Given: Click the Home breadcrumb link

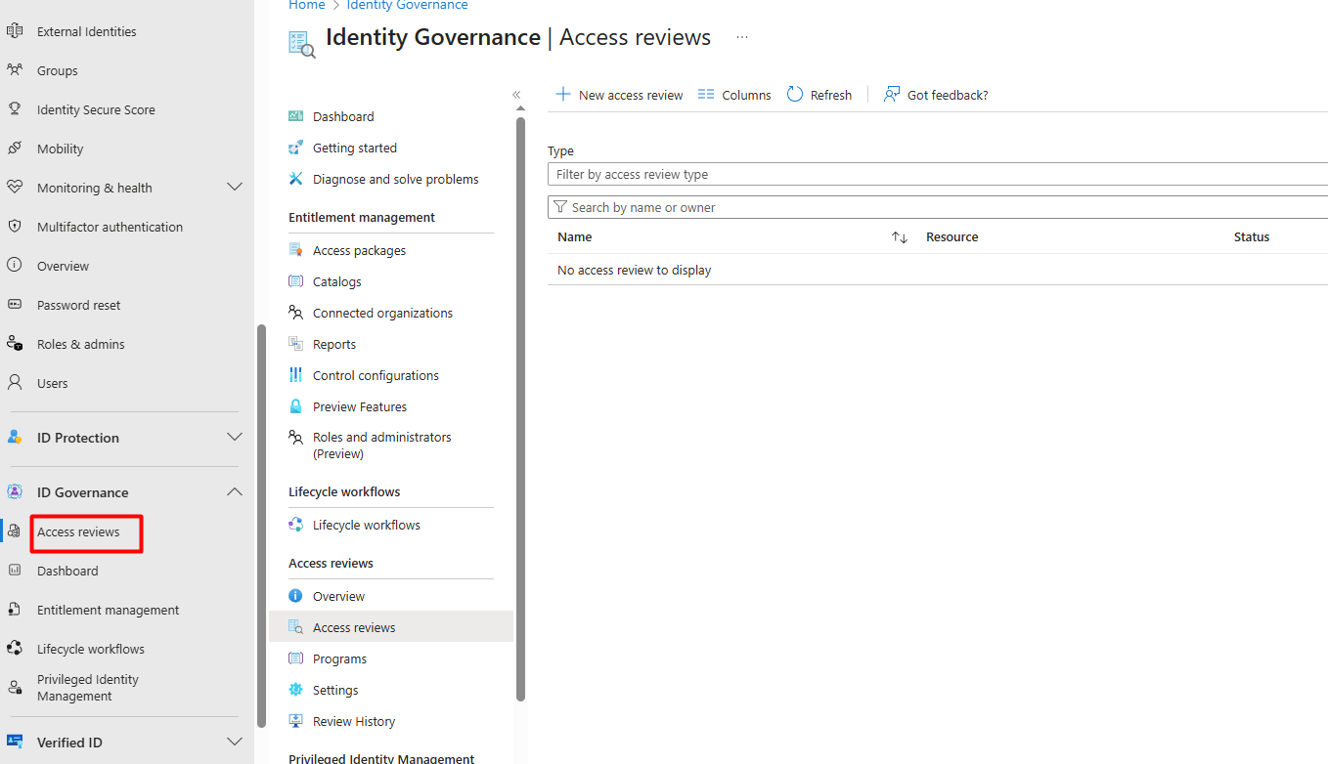Looking at the screenshot, I should click(x=306, y=5).
